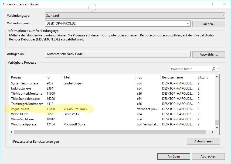This screenshot has height=164, width=231.
Task: Click Aktualisieren to refresh process list
Action: coord(203,141)
